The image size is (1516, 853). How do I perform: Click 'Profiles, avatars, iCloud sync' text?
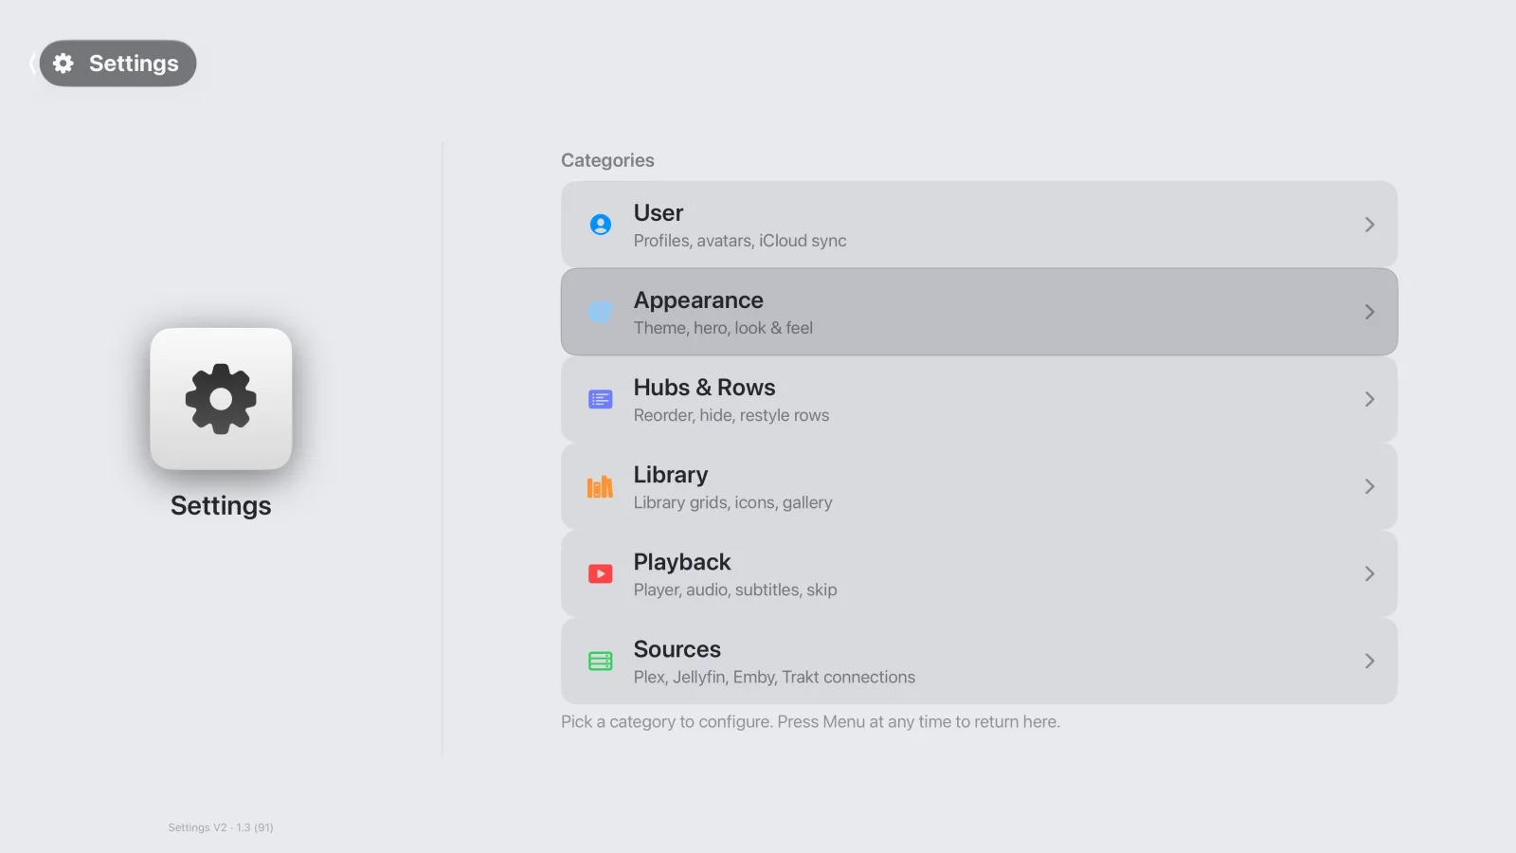tap(740, 241)
